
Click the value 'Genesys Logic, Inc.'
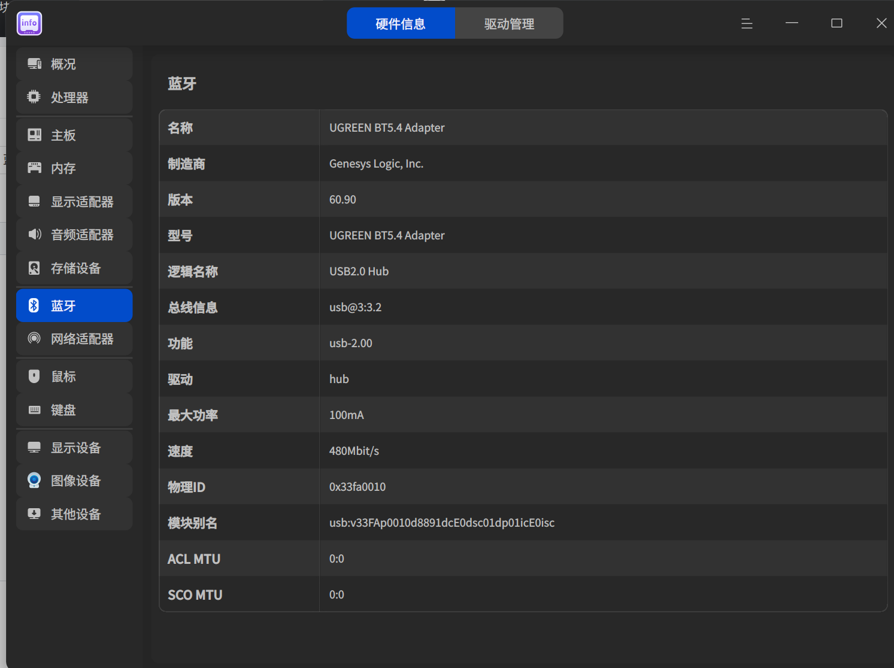[x=376, y=163]
